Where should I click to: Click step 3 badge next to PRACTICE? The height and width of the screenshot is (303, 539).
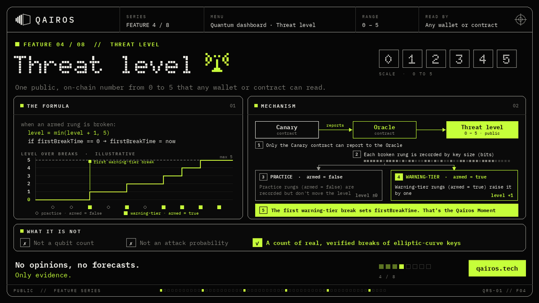[x=264, y=177]
